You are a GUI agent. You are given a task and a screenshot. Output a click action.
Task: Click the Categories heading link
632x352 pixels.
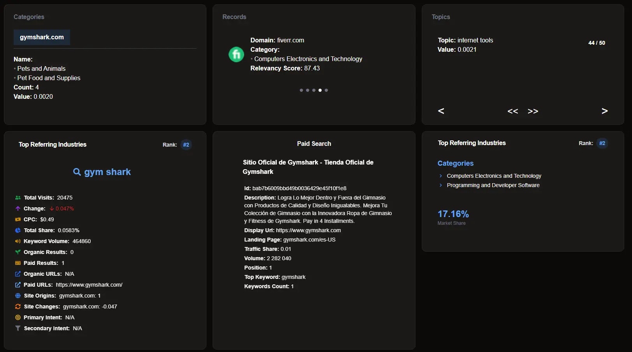[456, 163]
